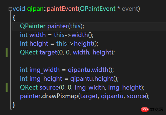Click qipantu.width() call
166x115 pixels.
pyautogui.click(x=91, y=70)
